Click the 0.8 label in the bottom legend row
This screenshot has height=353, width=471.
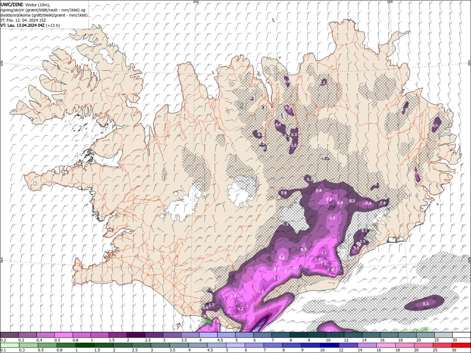pos(59,350)
